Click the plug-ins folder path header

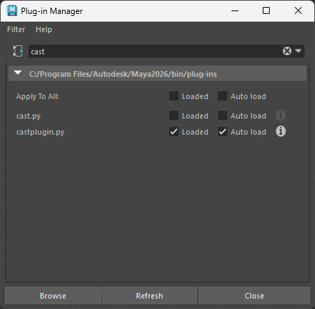[157, 74]
